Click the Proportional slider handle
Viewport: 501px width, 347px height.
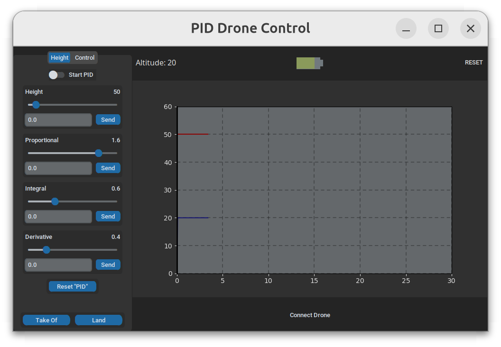(98, 153)
